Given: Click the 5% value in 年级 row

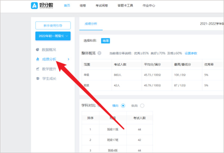Looking at the screenshot, I should point(206,75).
